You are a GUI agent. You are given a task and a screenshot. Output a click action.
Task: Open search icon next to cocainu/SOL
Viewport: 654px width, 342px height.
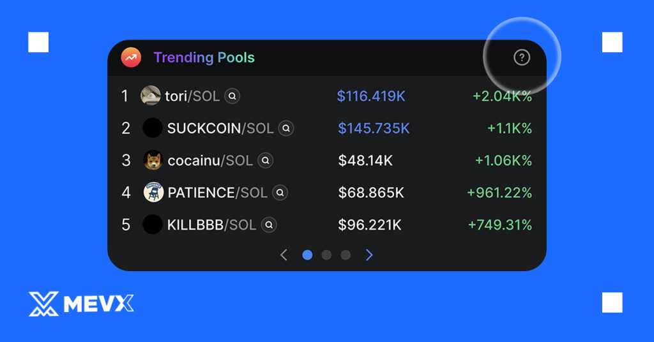click(265, 160)
